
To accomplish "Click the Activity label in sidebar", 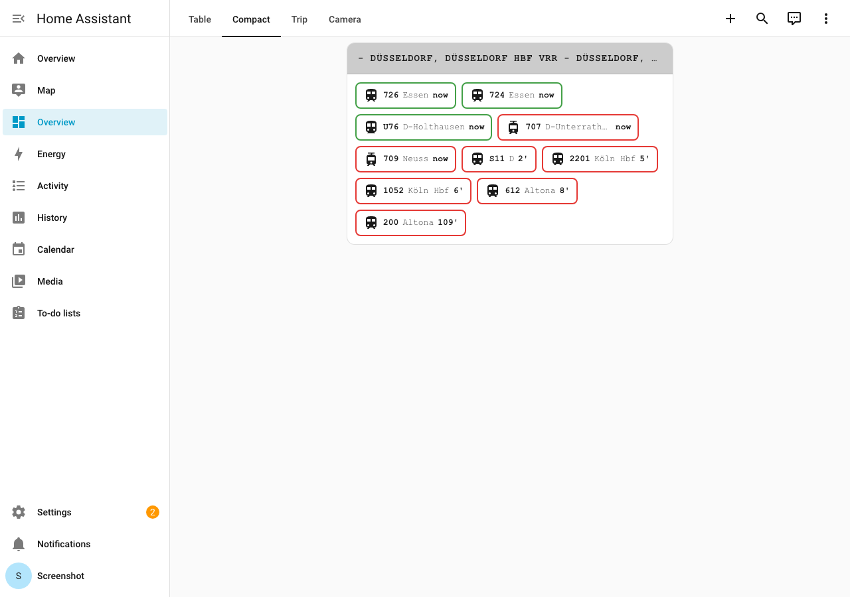I will [x=52, y=186].
